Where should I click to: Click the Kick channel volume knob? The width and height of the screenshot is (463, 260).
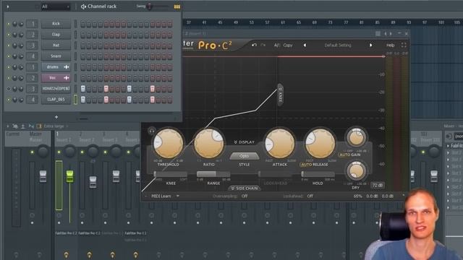point(21,24)
